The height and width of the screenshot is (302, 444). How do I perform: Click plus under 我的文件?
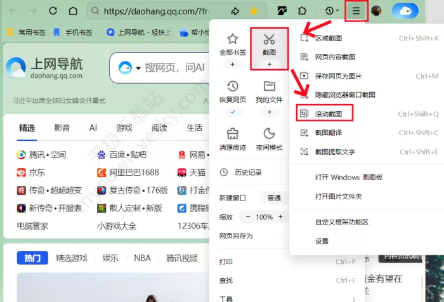pyautogui.click(x=270, y=112)
